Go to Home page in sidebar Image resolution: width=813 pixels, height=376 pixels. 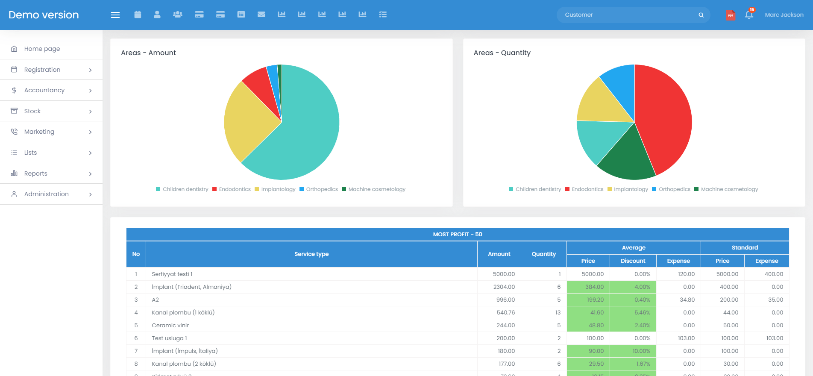[x=42, y=49]
